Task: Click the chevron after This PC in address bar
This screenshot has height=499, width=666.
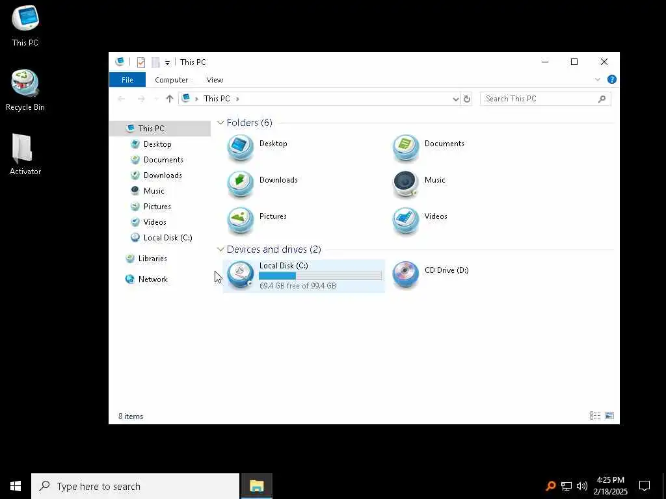Action: tap(237, 99)
